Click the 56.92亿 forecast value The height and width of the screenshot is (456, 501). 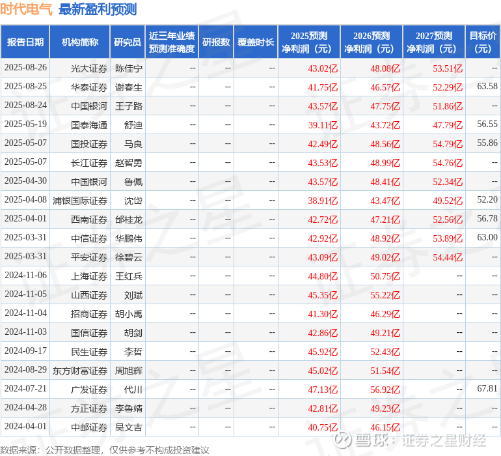tap(385, 390)
